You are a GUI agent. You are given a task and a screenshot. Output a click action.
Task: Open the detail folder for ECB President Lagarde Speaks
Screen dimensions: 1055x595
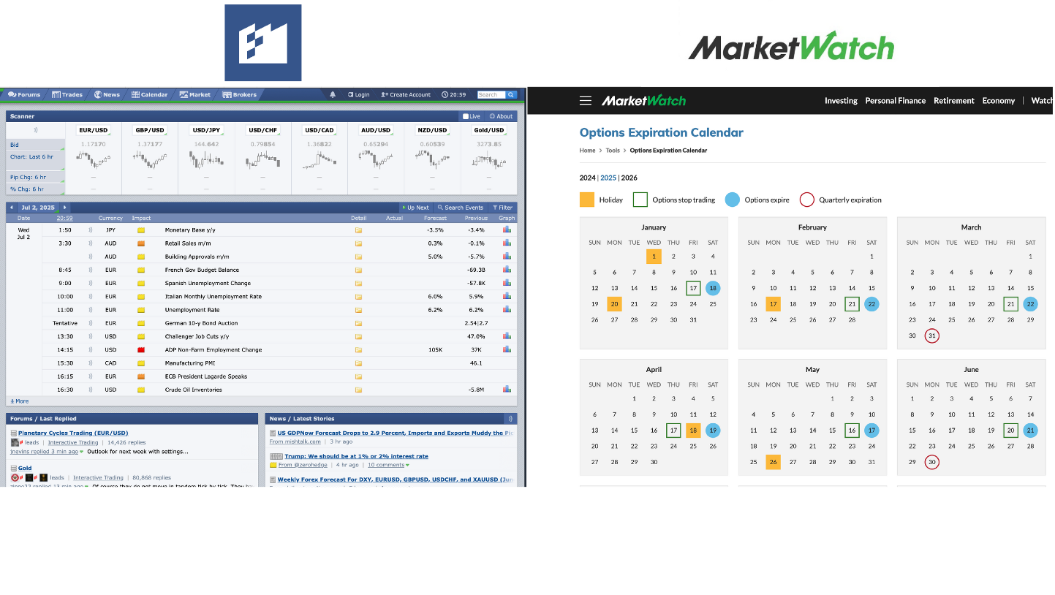[x=358, y=376]
